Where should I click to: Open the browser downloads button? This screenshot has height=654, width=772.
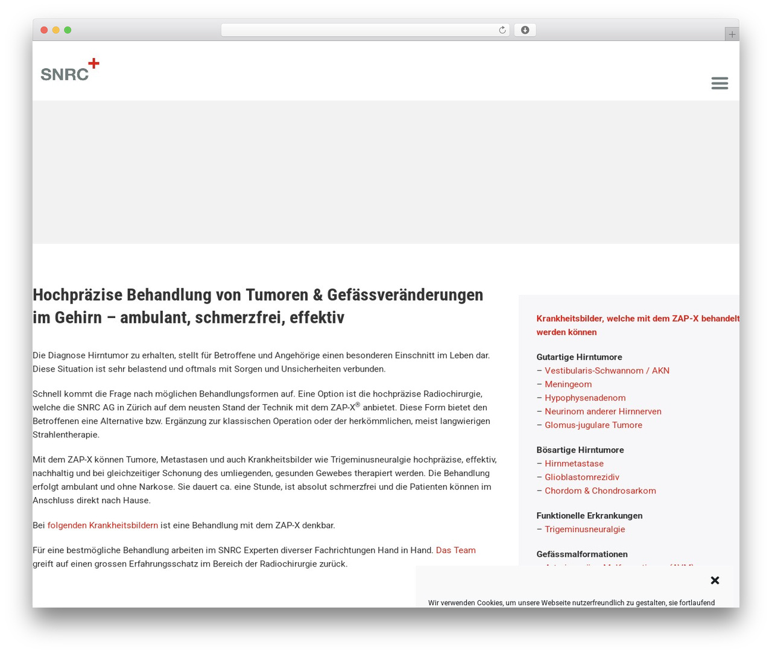coord(525,30)
